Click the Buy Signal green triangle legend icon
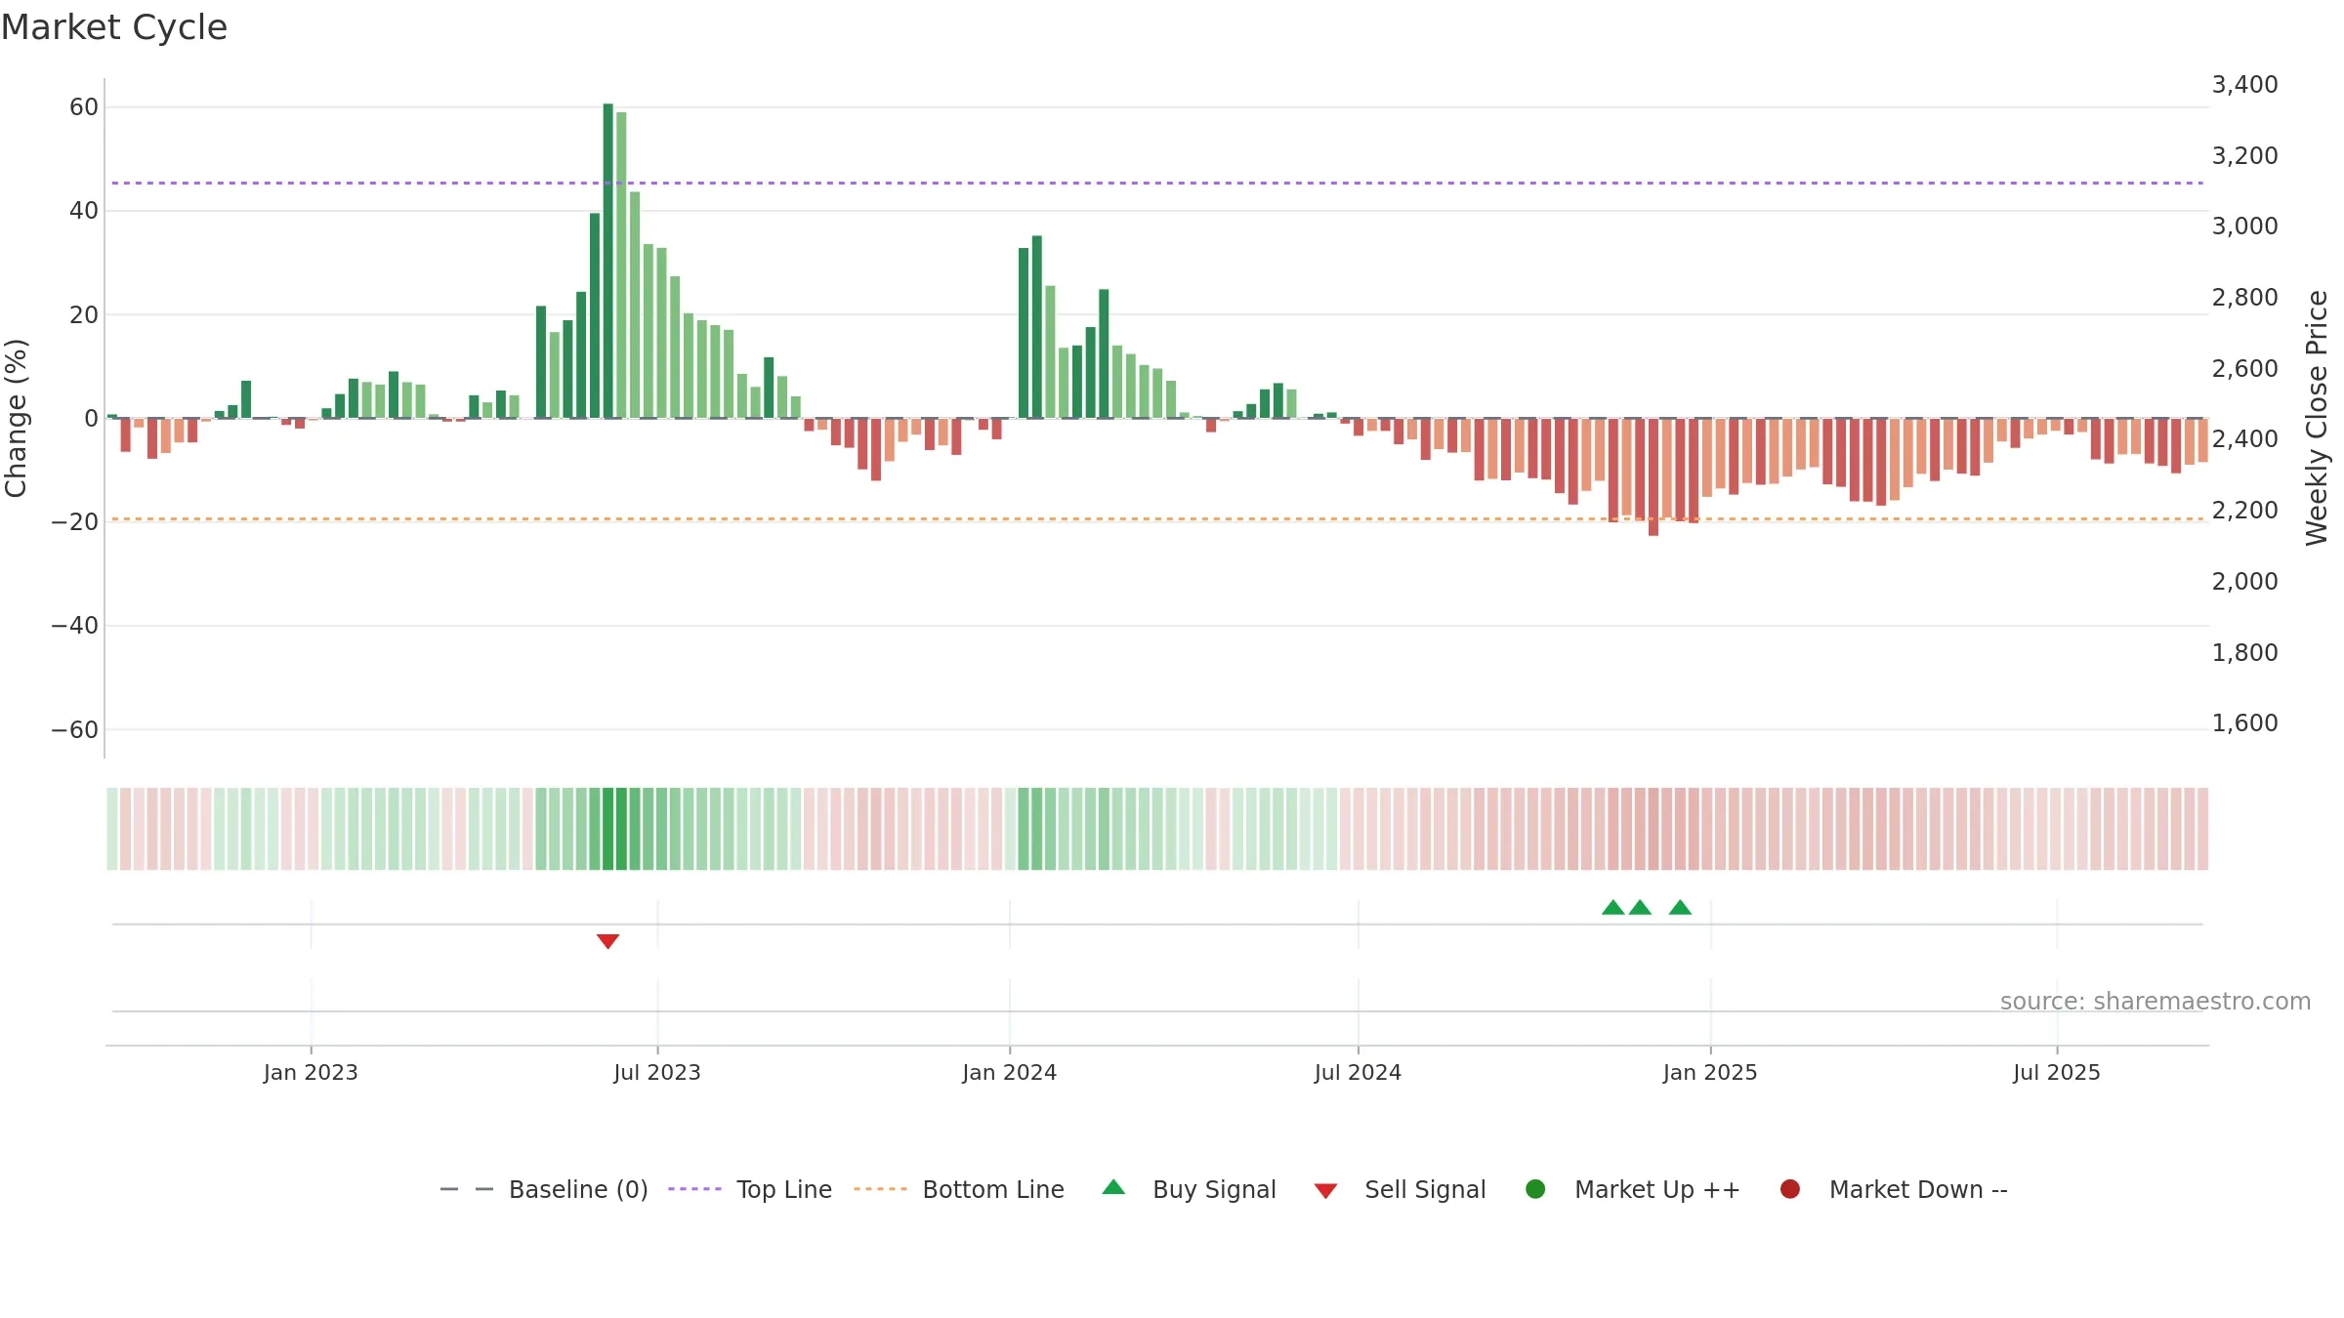Viewport: 2344px width, 1318px height. [x=1113, y=1187]
